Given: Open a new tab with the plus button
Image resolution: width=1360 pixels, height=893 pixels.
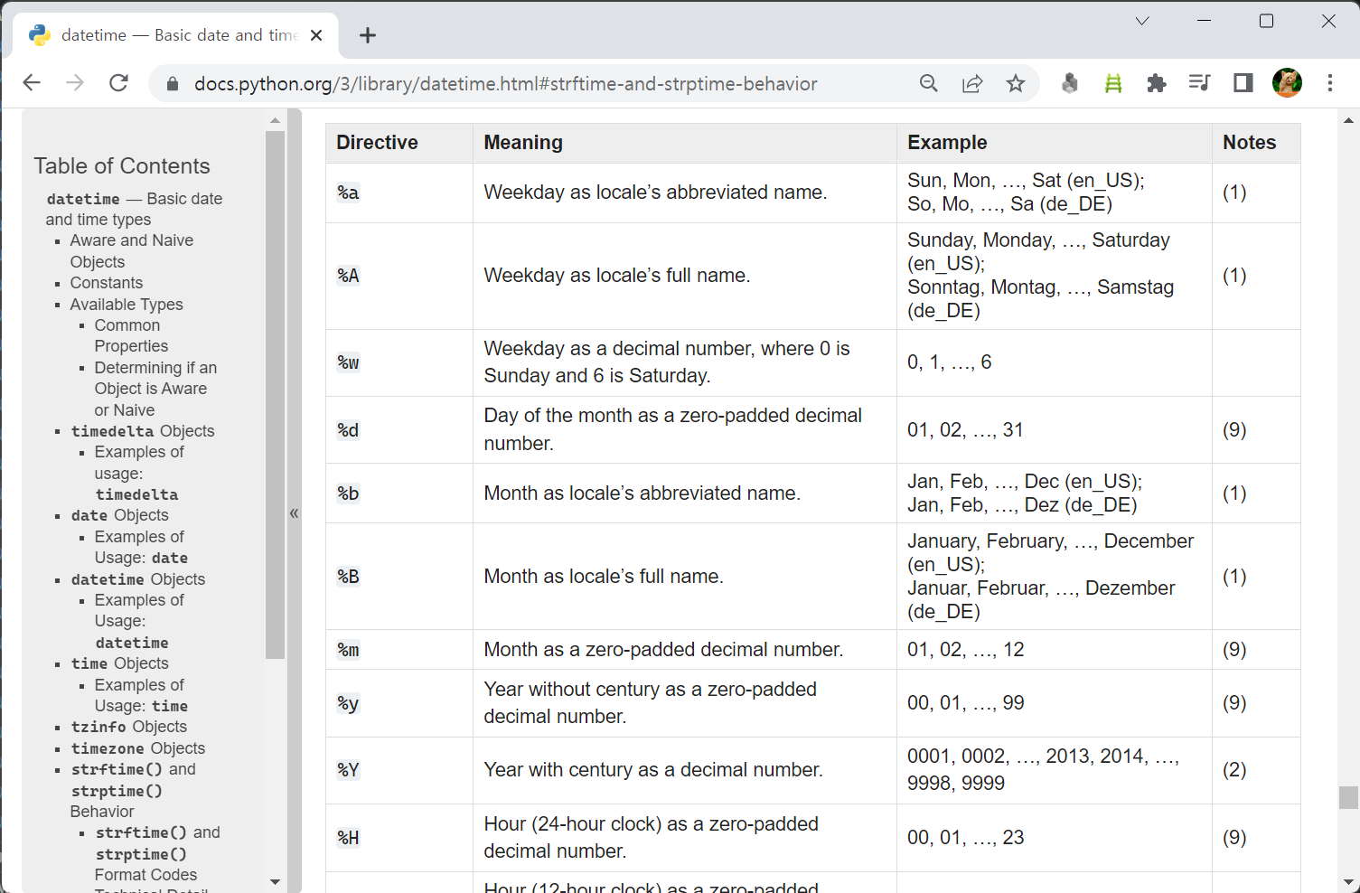Looking at the screenshot, I should click(x=367, y=35).
